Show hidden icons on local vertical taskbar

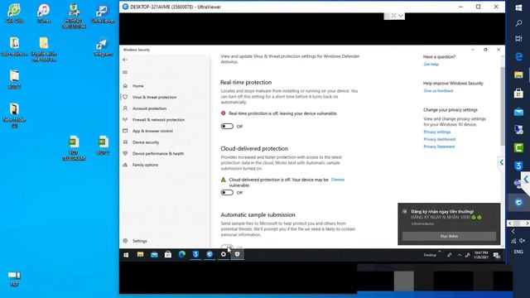513,232
